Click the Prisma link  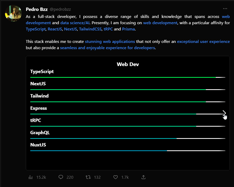pos(128,29)
